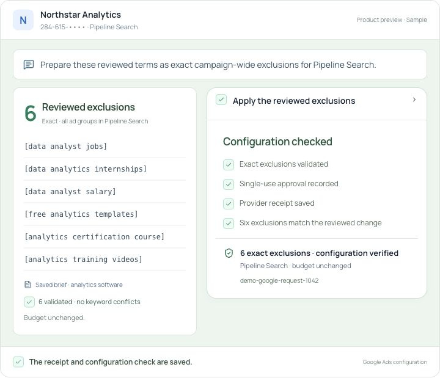
Task: Click Six exclusions match the reviewed change label
Action: click(310, 223)
